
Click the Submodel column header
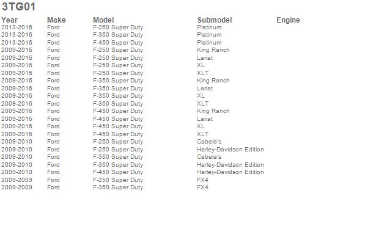coord(215,20)
